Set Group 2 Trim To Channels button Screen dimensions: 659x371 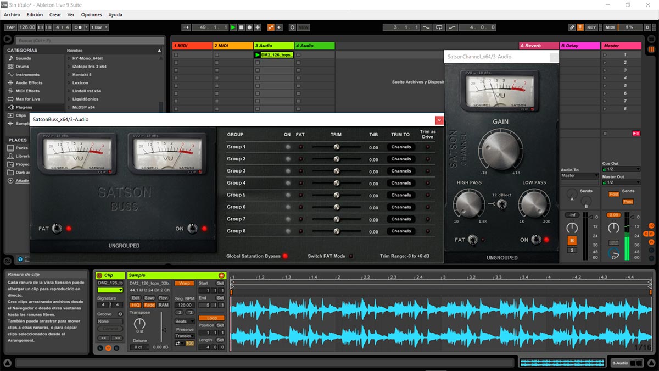(x=401, y=159)
